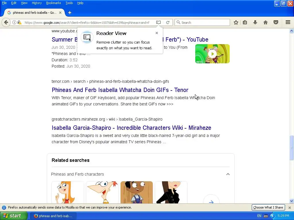
Task: Dismiss the Reader View tooltip popup
Action: click(x=157, y=33)
